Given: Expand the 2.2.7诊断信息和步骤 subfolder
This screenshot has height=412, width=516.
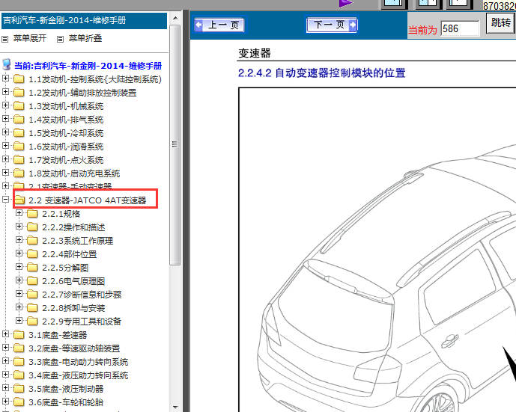Looking at the screenshot, I should tap(19, 294).
